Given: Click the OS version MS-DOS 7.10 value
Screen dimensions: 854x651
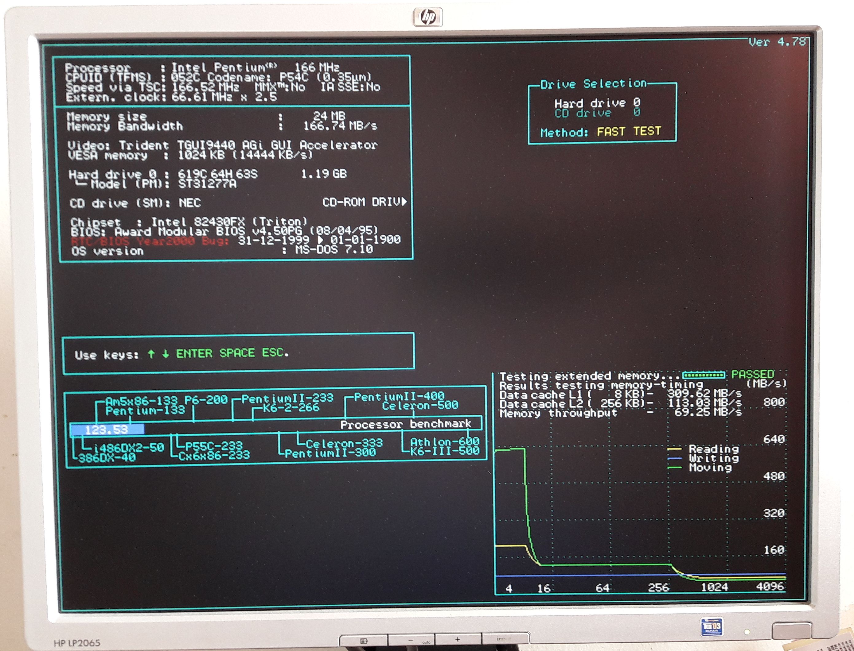Looking at the screenshot, I should pos(334,249).
